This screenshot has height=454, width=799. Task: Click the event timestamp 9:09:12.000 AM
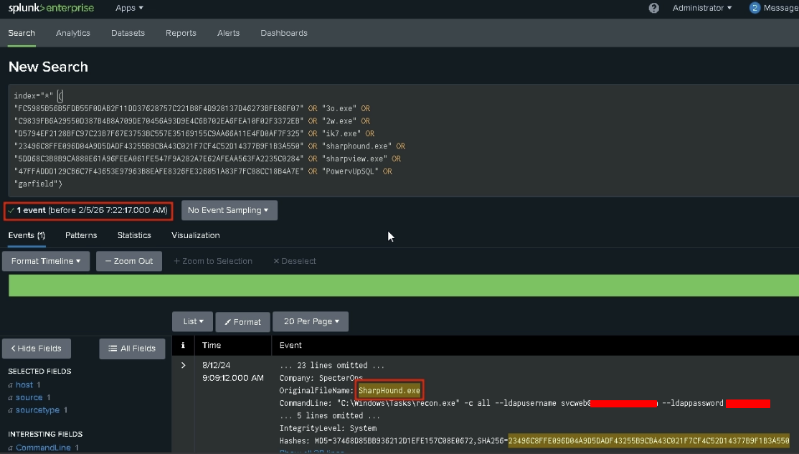coord(233,378)
